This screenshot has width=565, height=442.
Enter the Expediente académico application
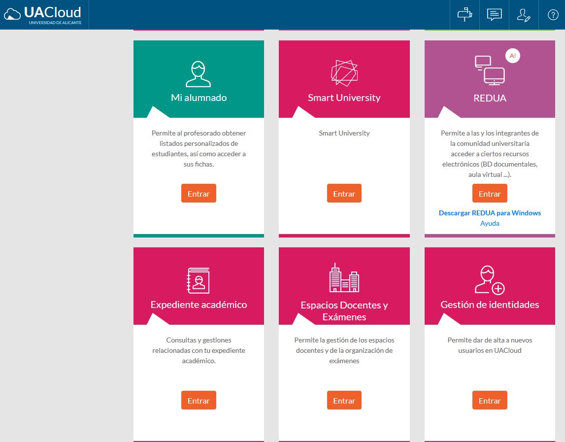click(x=199, y=401)
